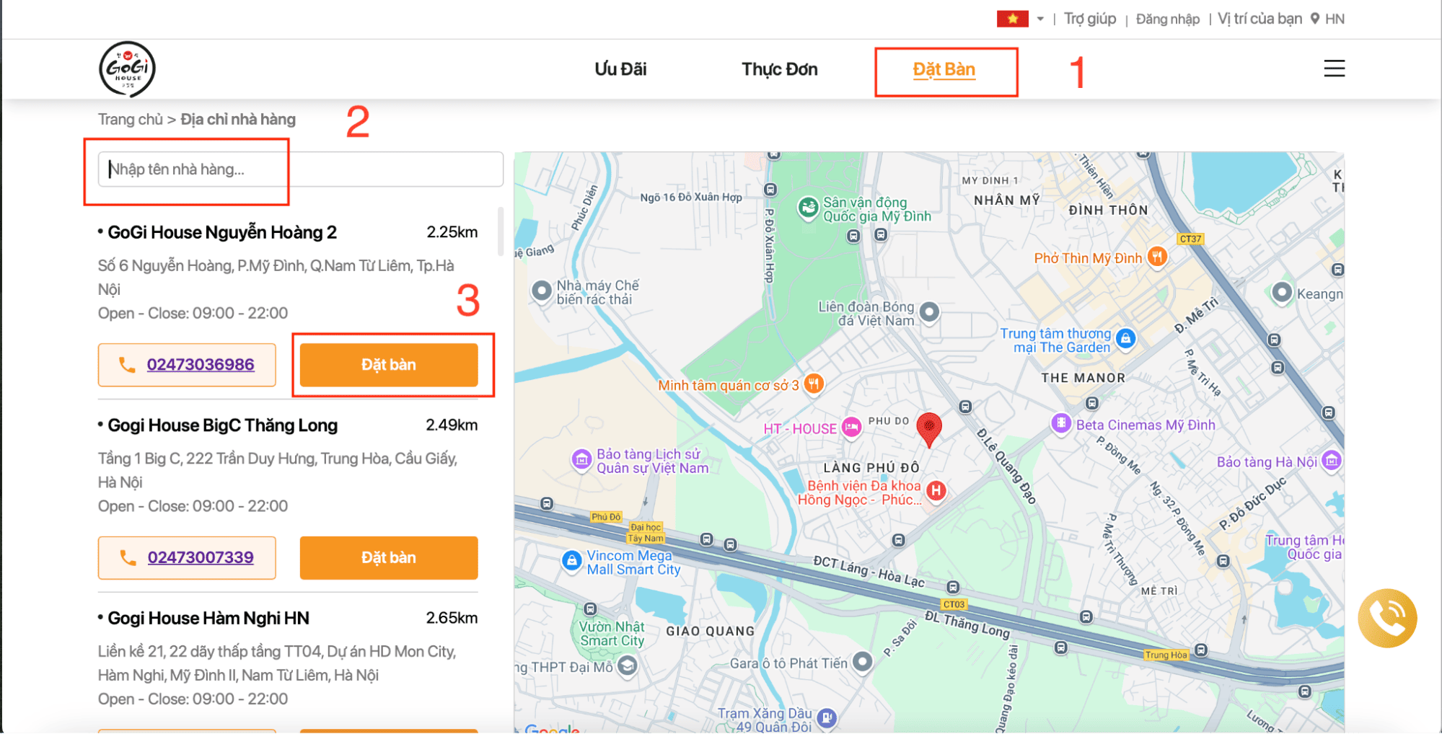
Task: Click Gara ô tô Phát Tiến pin
Action: 862,662
